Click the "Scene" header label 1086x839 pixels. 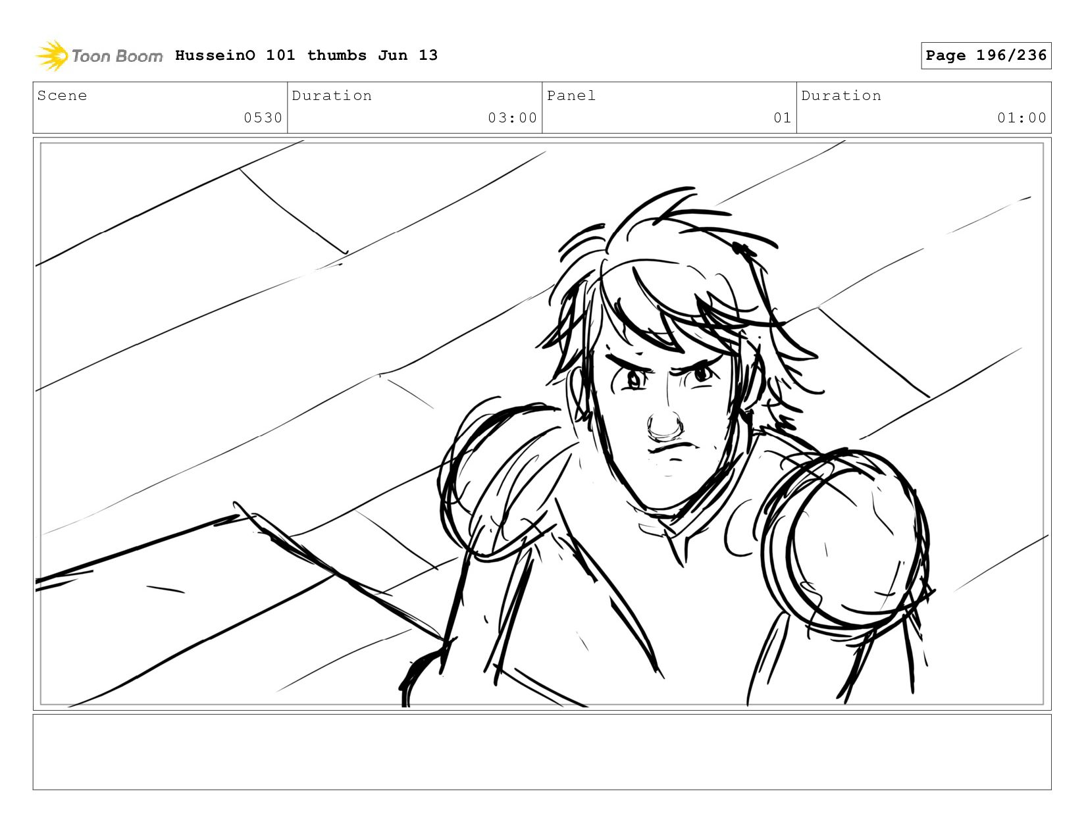(62, 95)
